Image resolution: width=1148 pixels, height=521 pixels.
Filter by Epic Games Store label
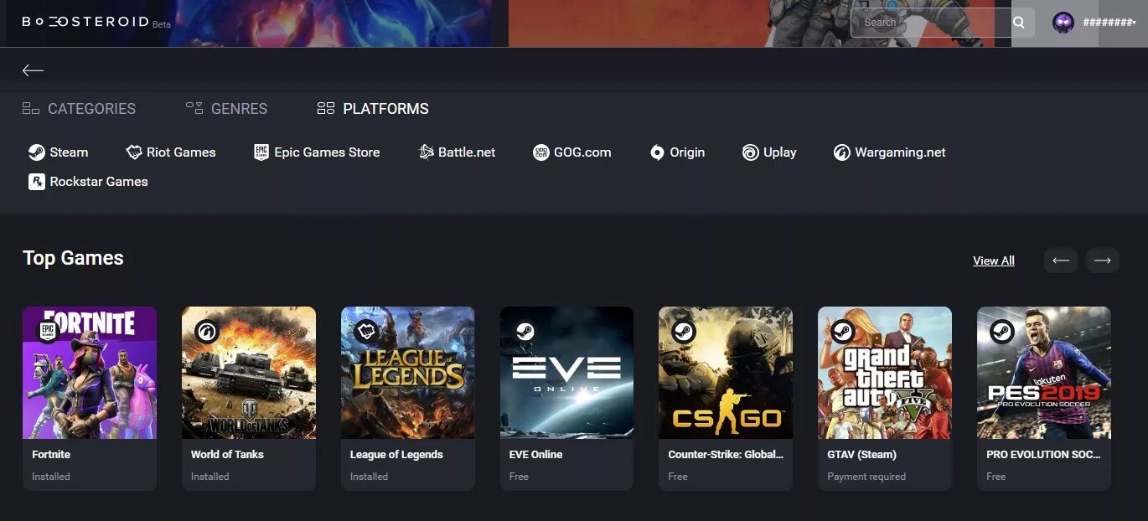coord(327,152)
